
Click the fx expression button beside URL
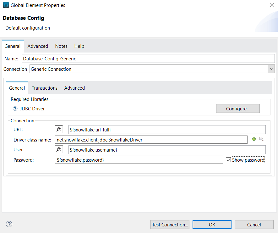coord(59,129)
